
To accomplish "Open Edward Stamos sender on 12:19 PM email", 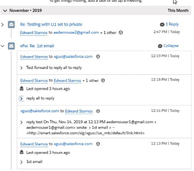I will coord(34,57).
